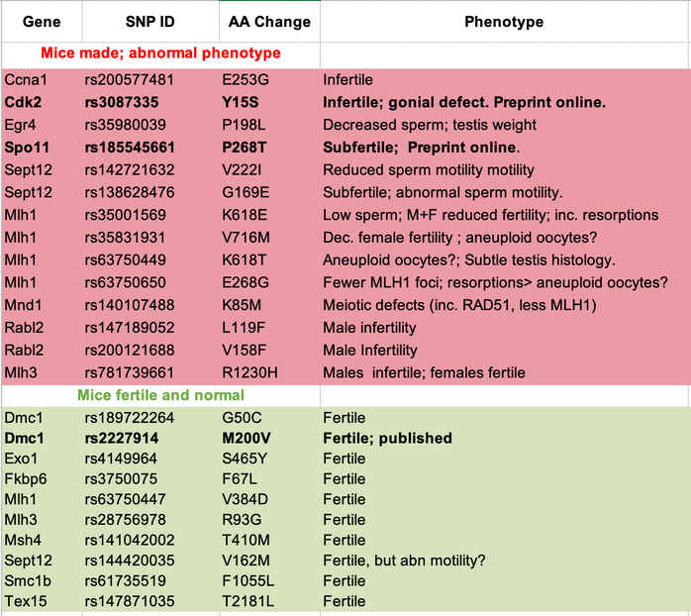Viewport: 691px width, 616px height.
Task: Click the 'Mice made; abnormal phenotype' heading
Action: [160, 52]
